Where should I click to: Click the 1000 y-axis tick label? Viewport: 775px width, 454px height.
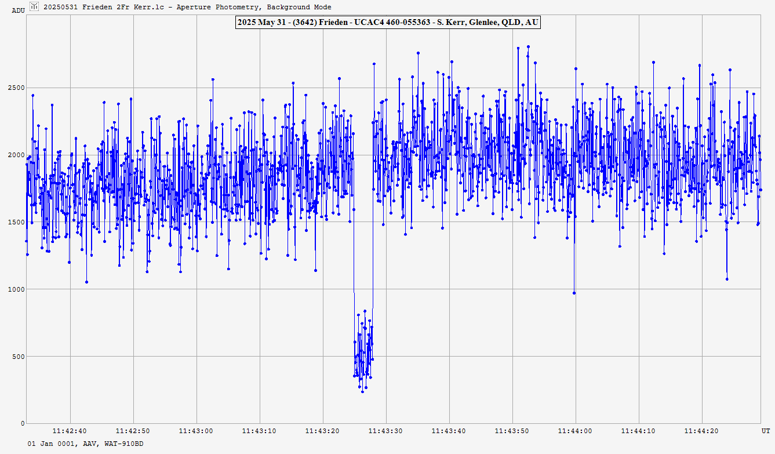15,289
